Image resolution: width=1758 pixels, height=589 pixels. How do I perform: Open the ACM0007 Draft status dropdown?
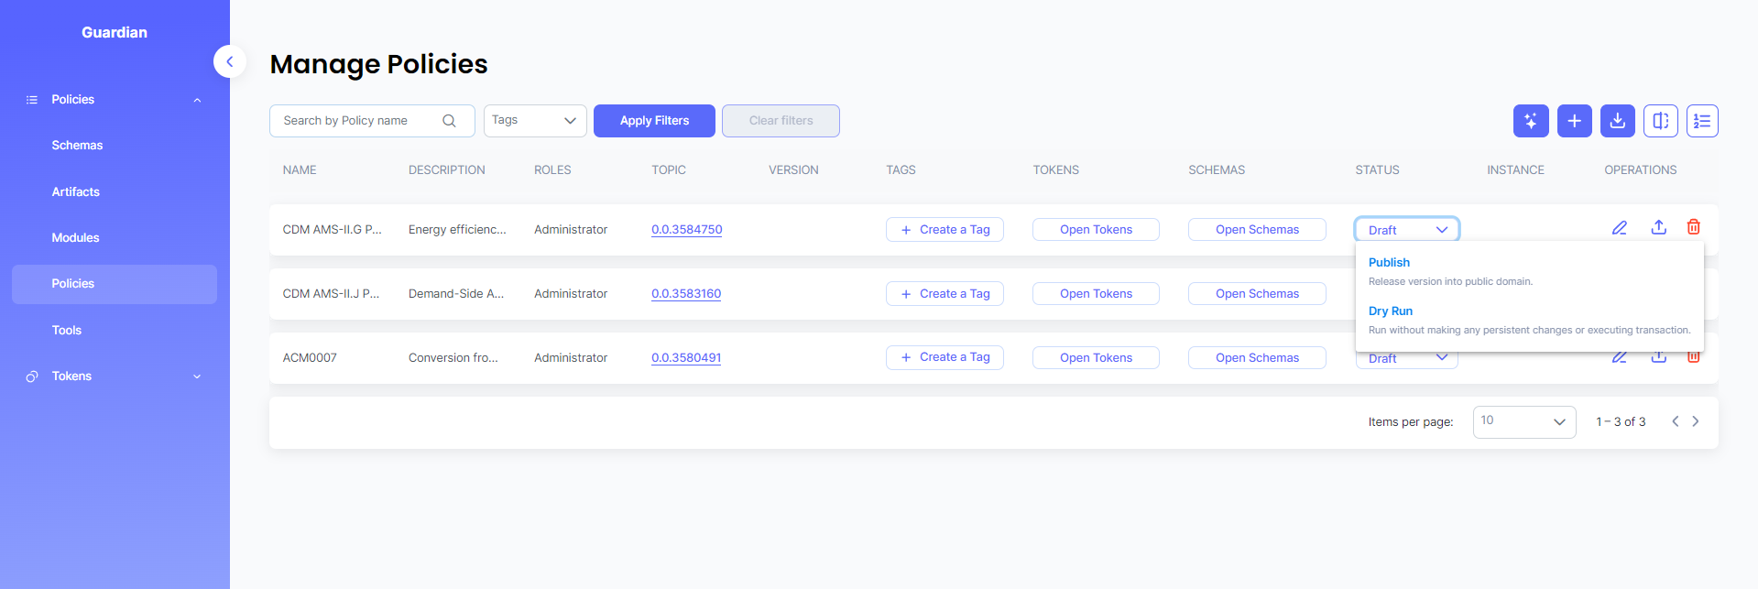click(1407, 359)
